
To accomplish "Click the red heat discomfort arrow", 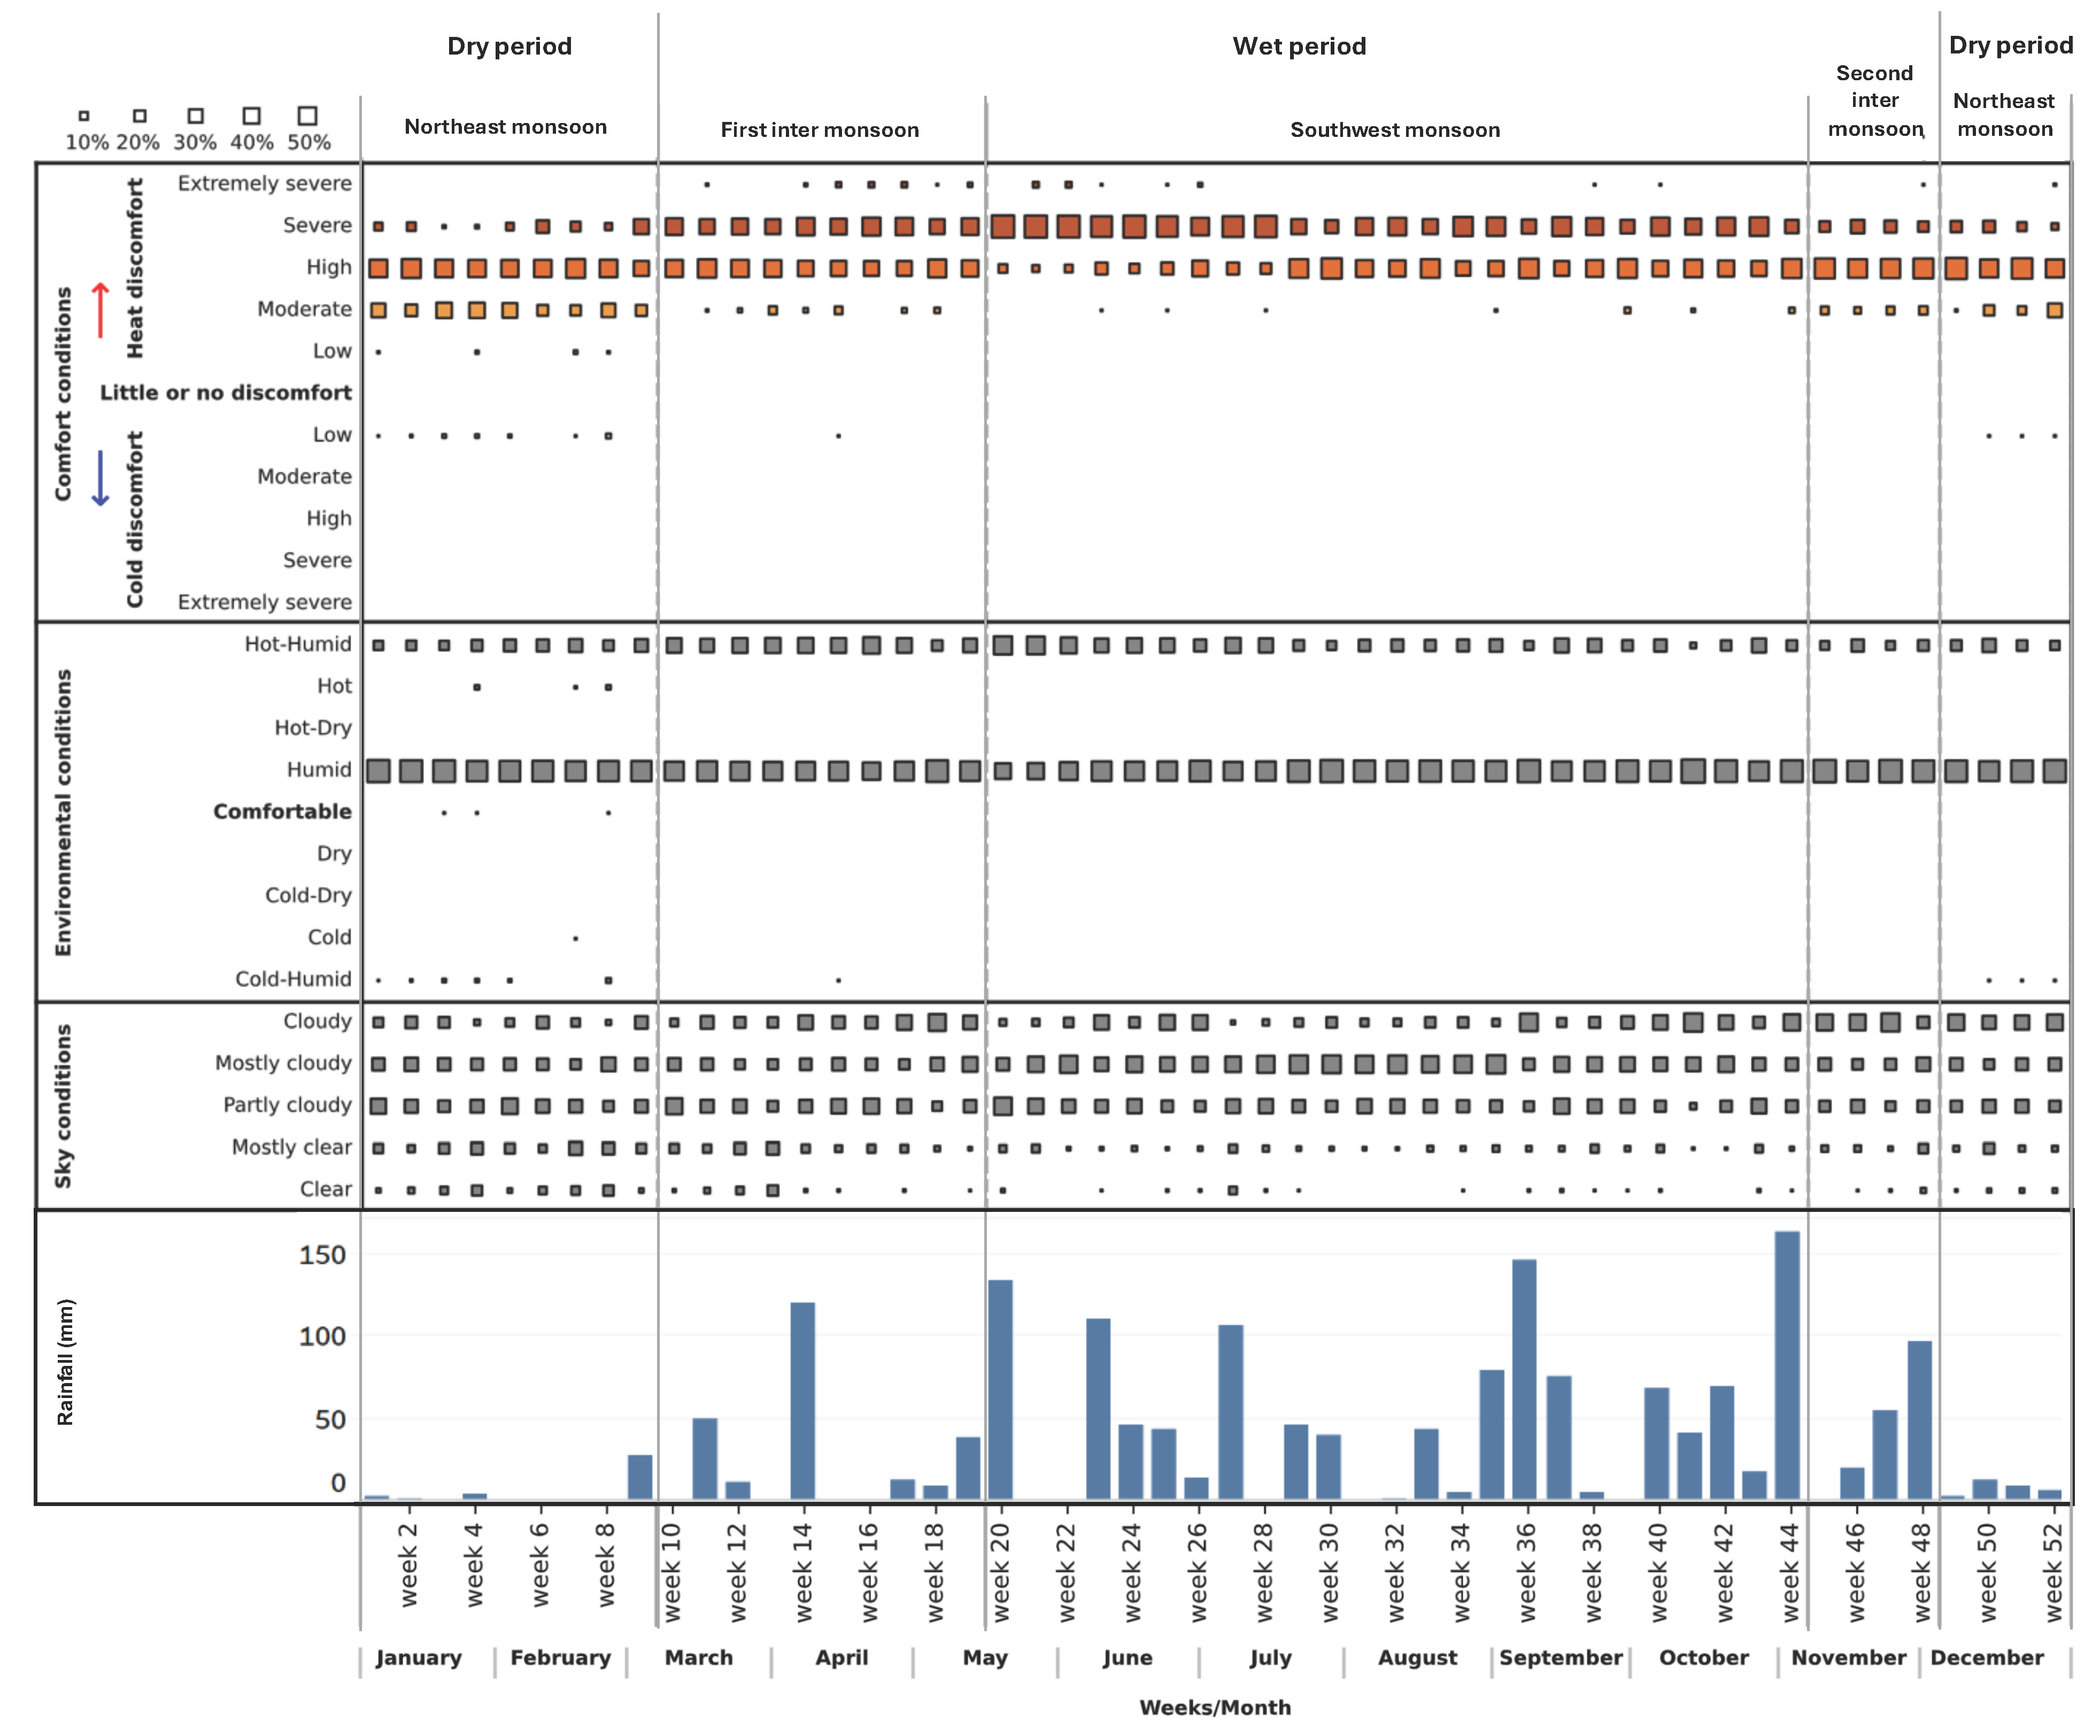I will [100, 310].
